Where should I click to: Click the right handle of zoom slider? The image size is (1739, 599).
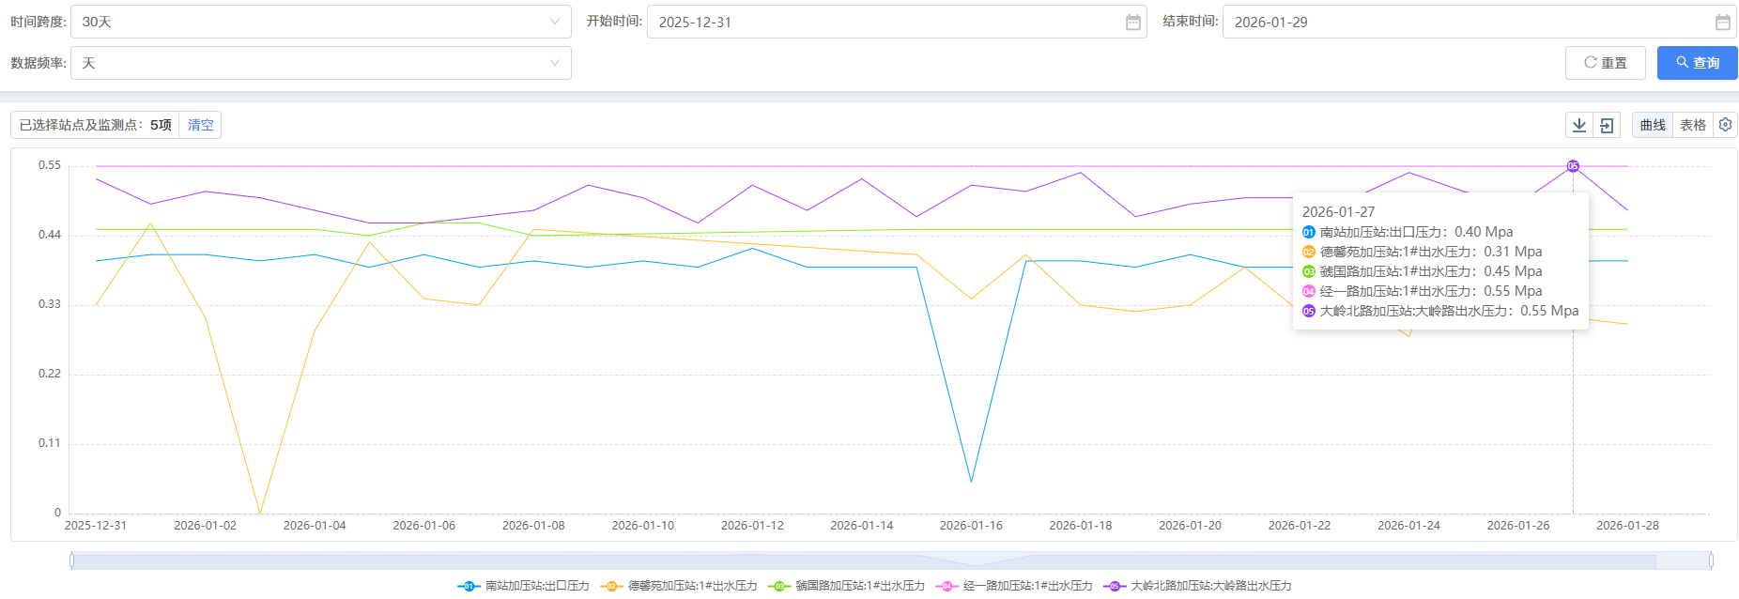point(1711,561)
